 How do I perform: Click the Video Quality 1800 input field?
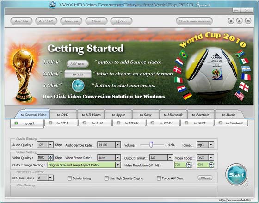tap(43, 158)
